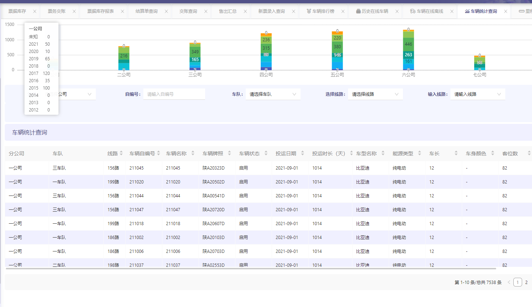532x307 pixels.
Task: Close the 票务交账 tab
Action: (74, 11)
